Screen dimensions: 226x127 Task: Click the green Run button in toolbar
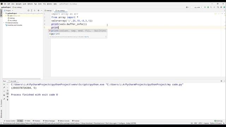click(205, 7)
